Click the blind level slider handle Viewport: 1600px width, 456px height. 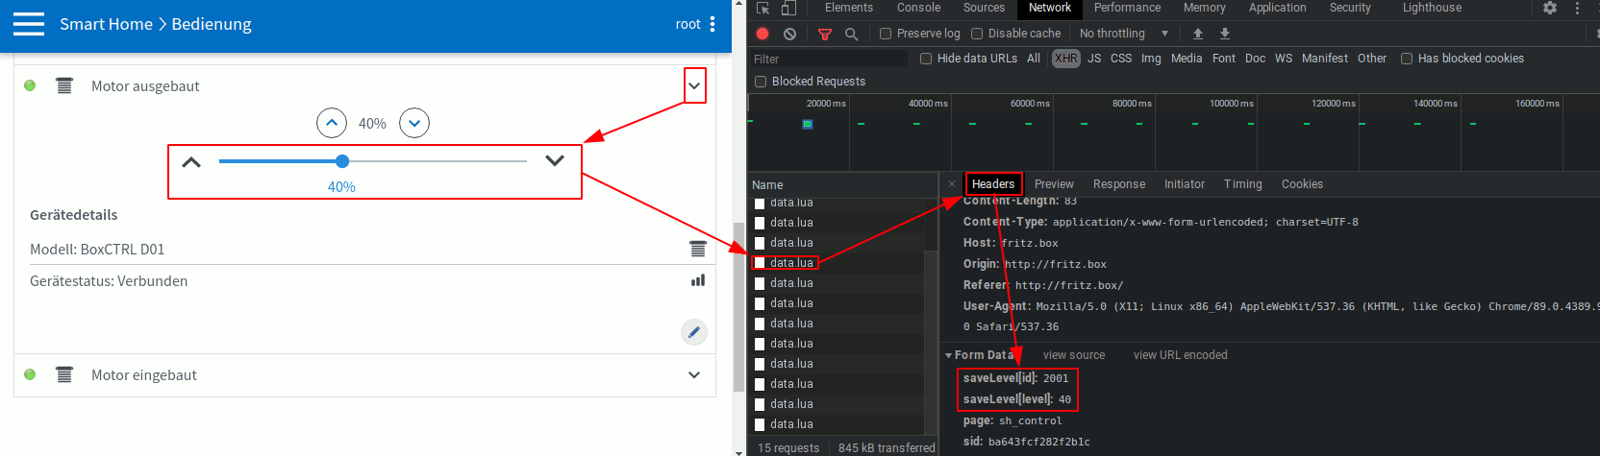coord(342,161)
